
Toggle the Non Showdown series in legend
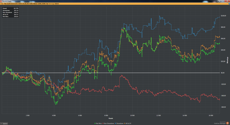point(109,123)
